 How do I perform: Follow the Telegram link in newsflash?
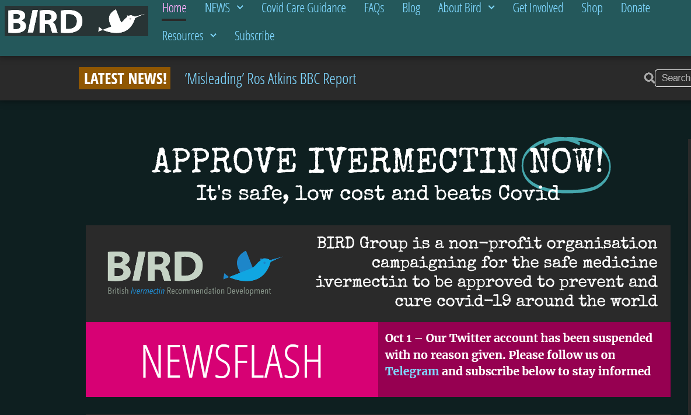click(x=412, y=371)
